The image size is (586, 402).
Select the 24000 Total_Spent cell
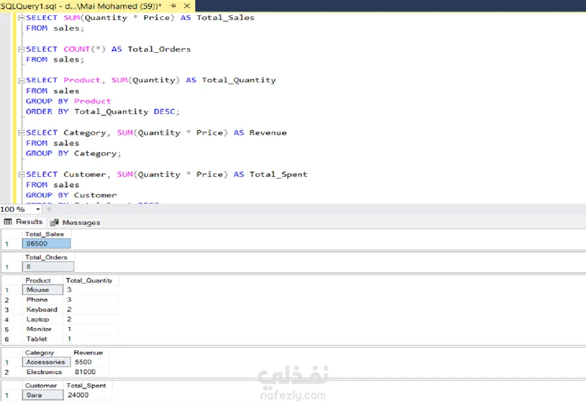88,395
